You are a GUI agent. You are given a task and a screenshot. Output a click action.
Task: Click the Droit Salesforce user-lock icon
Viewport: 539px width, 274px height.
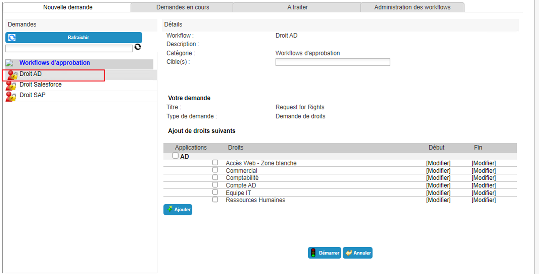pyautogui.click(x=11, y=86)
